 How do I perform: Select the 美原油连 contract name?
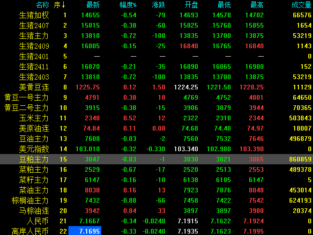[x=34, y=128]
